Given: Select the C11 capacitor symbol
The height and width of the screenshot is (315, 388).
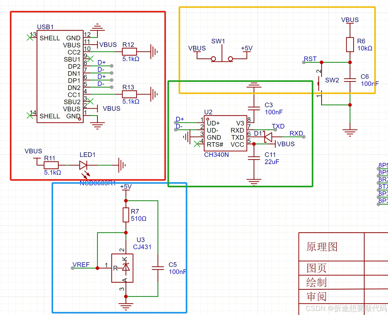Looking at the screenshot, I should (254, 158).
